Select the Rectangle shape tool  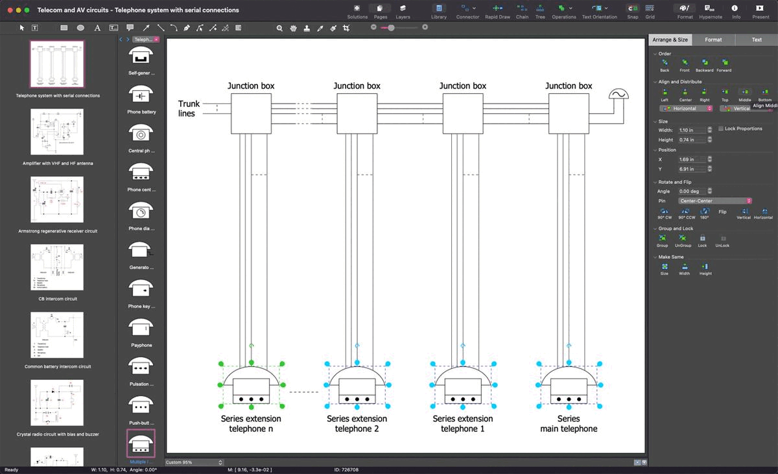pos(64,28)
